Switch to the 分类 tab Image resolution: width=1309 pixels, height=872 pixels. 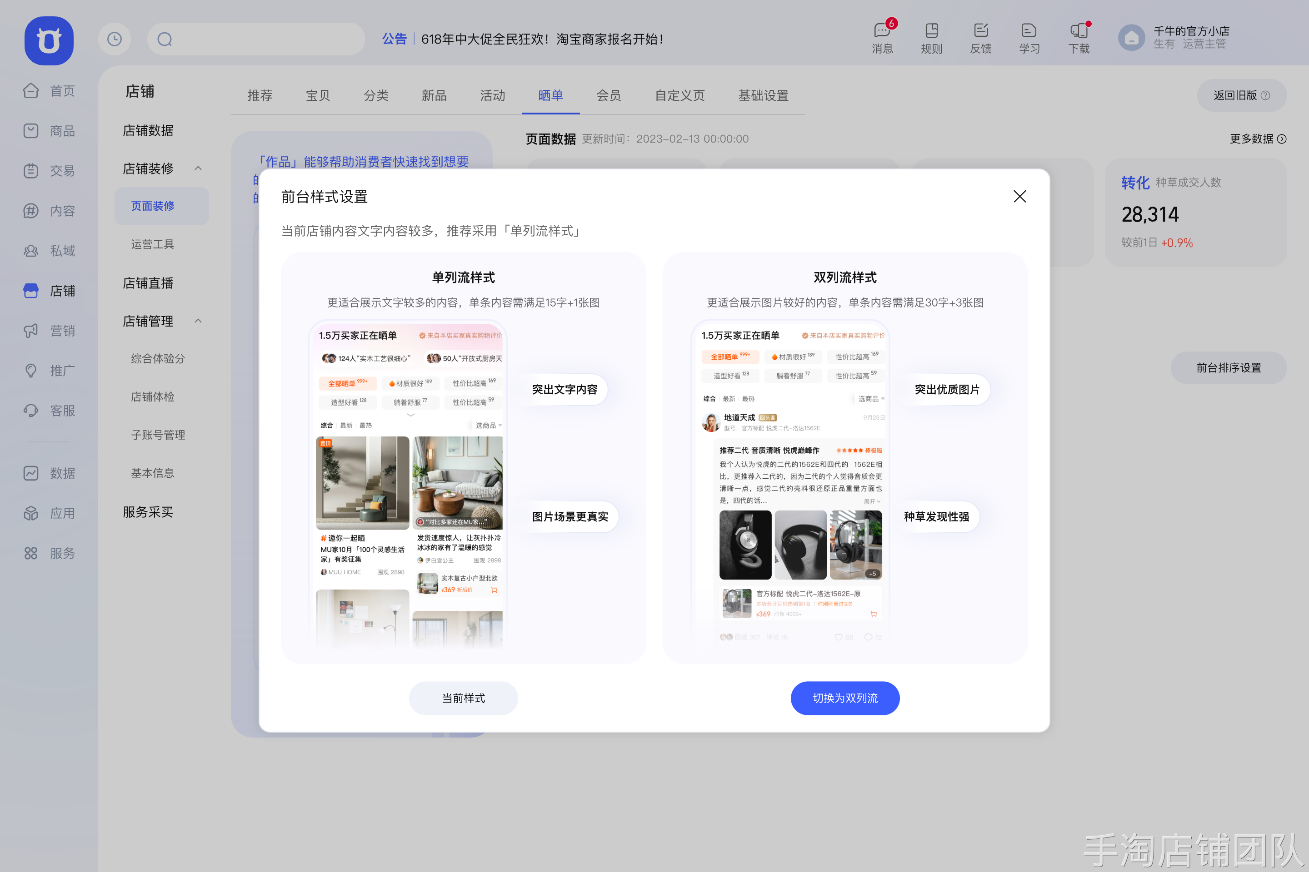(376, 96)
